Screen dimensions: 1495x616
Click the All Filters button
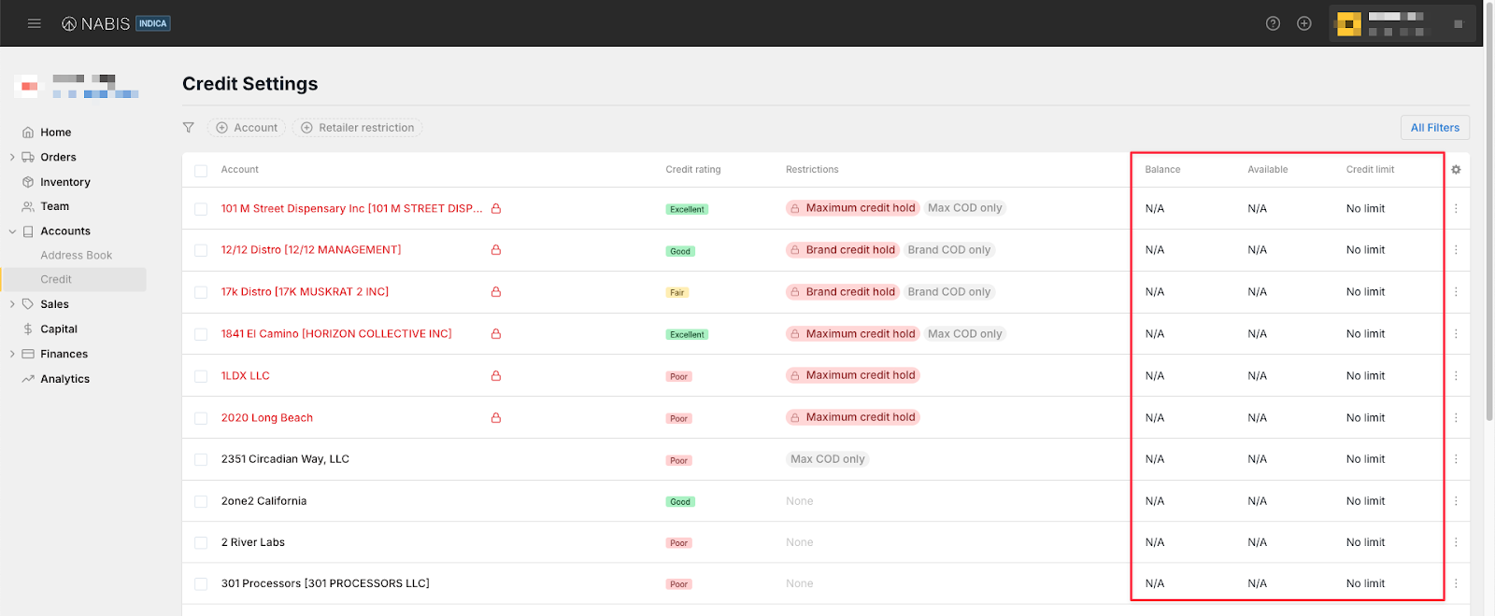coord(1434,128)
